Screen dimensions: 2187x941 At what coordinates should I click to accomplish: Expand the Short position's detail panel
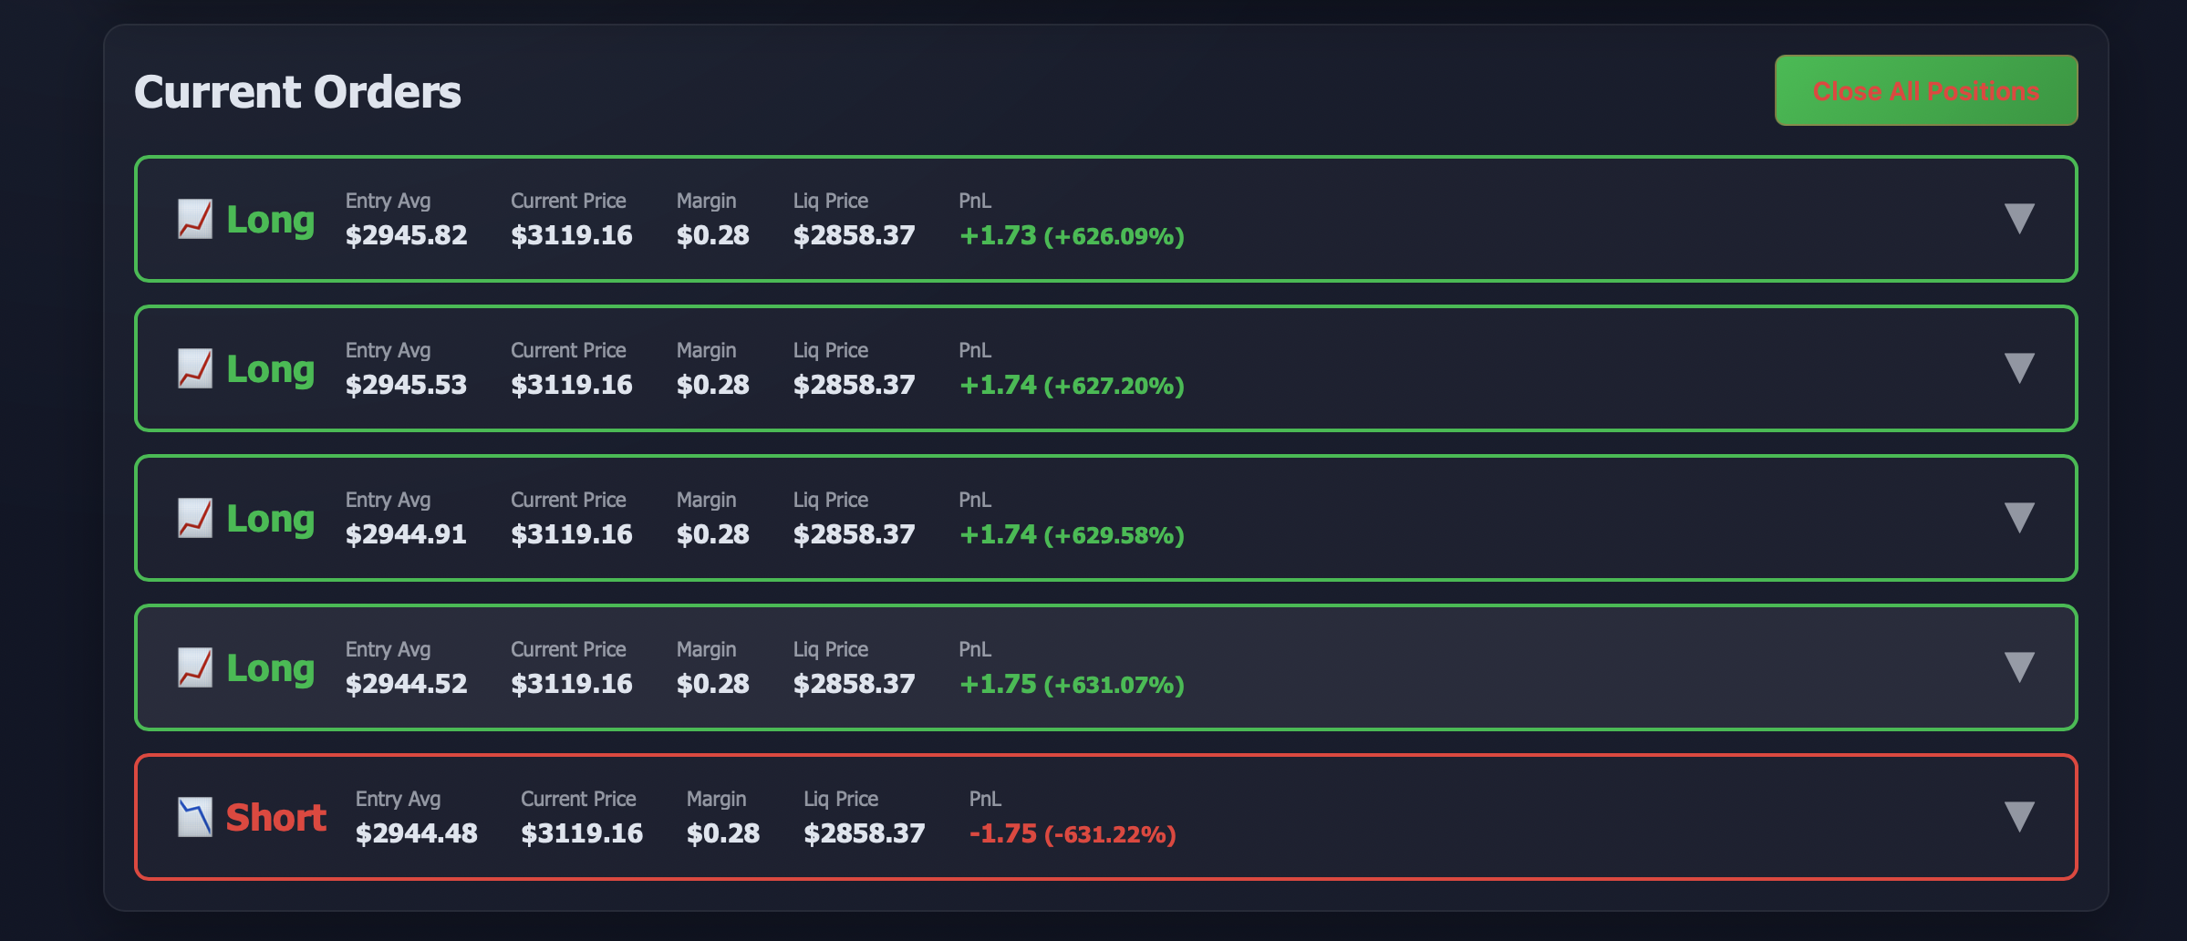point(2019,817)
